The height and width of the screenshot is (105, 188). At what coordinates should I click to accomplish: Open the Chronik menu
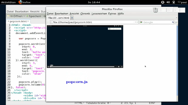(x=85, y=14)
